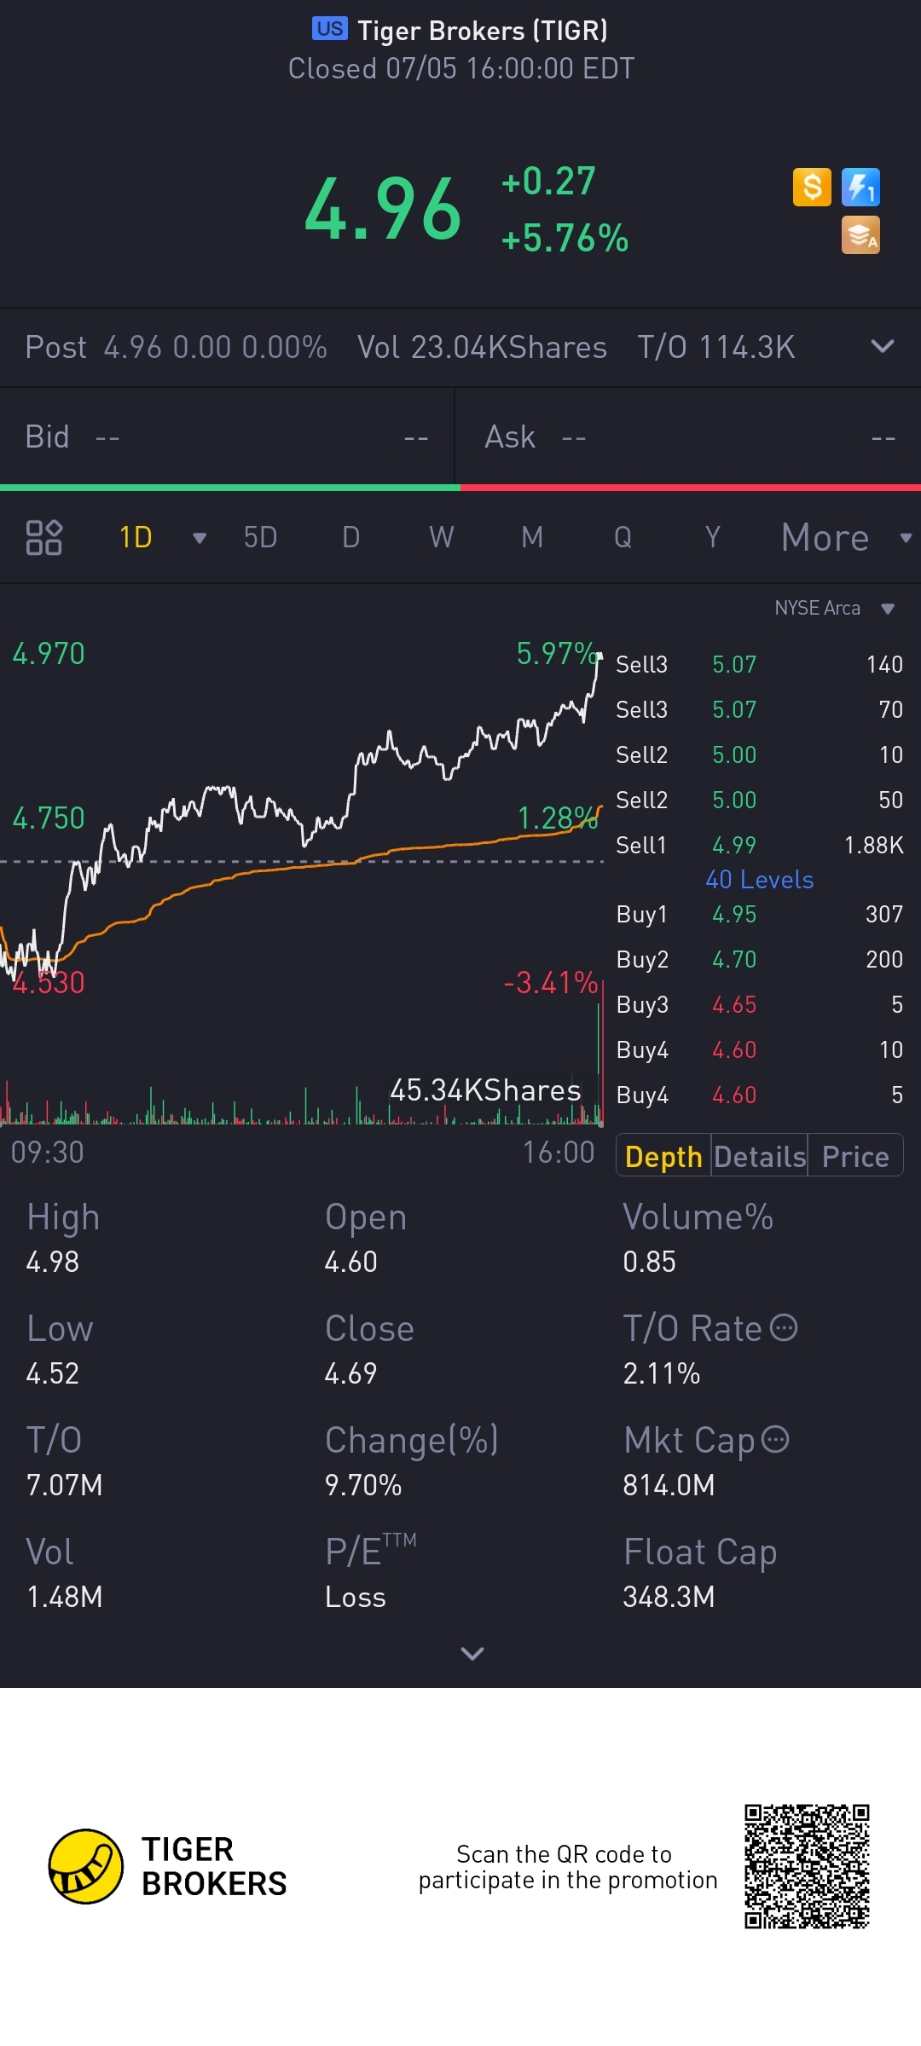921x2046 pixels.
Task: Tap the large 4.96 price
Action: [383, 209]
